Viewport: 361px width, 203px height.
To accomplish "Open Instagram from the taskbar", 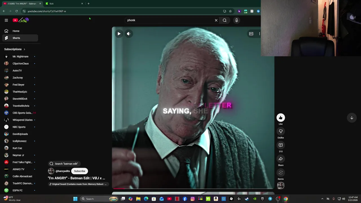I will [193, 199].
